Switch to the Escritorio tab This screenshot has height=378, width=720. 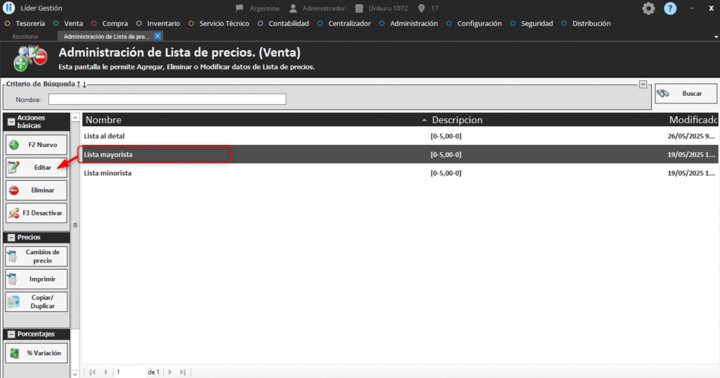tap(25, 36)
